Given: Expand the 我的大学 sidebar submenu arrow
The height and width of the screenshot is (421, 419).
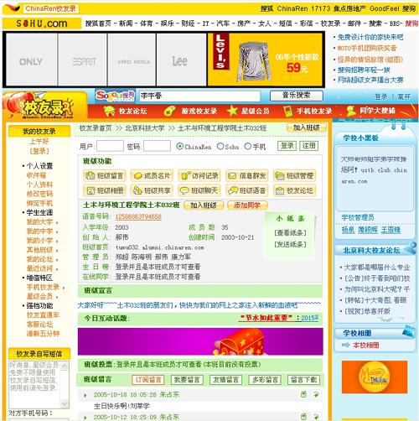Looking at the screenshot, I should 57,222.
